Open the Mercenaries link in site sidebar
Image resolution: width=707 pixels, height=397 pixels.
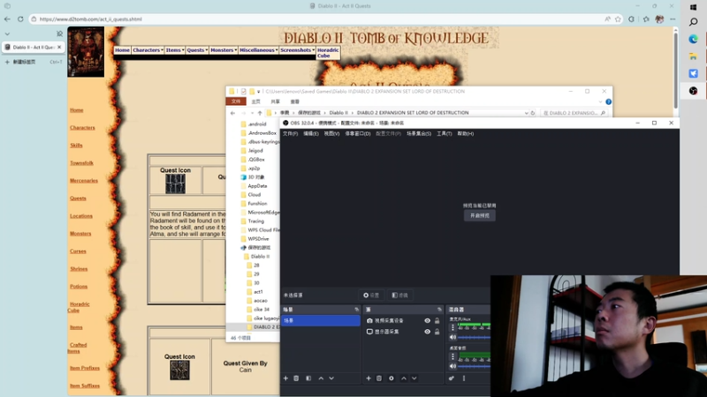click(x=84, y=181)
